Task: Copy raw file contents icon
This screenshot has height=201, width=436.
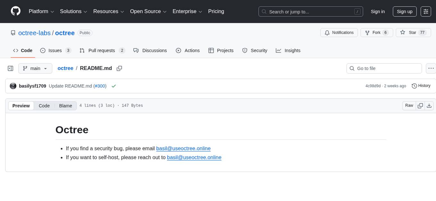Action: pos(420,106)
